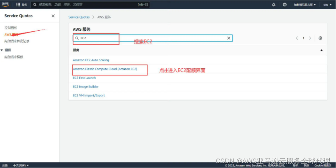Go to previous page arrow
This screenshot has width=336, height=168.
[x=297, y=38]
